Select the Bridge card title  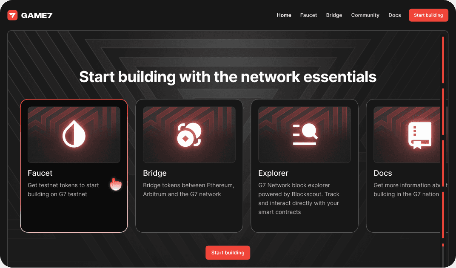pos(155,173)
